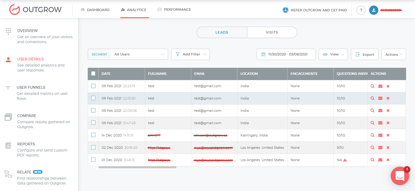The image size is (415, 191).
Task: Delete the 22:05:06 lead row
Action: (388, 111)
